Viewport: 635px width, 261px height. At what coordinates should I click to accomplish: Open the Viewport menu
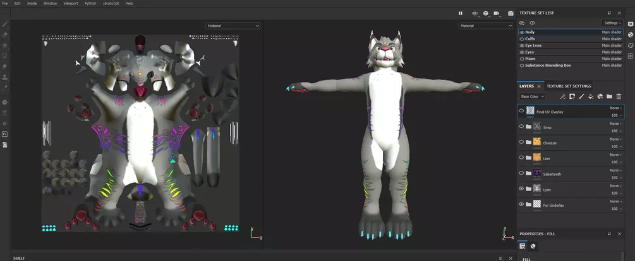71,3
